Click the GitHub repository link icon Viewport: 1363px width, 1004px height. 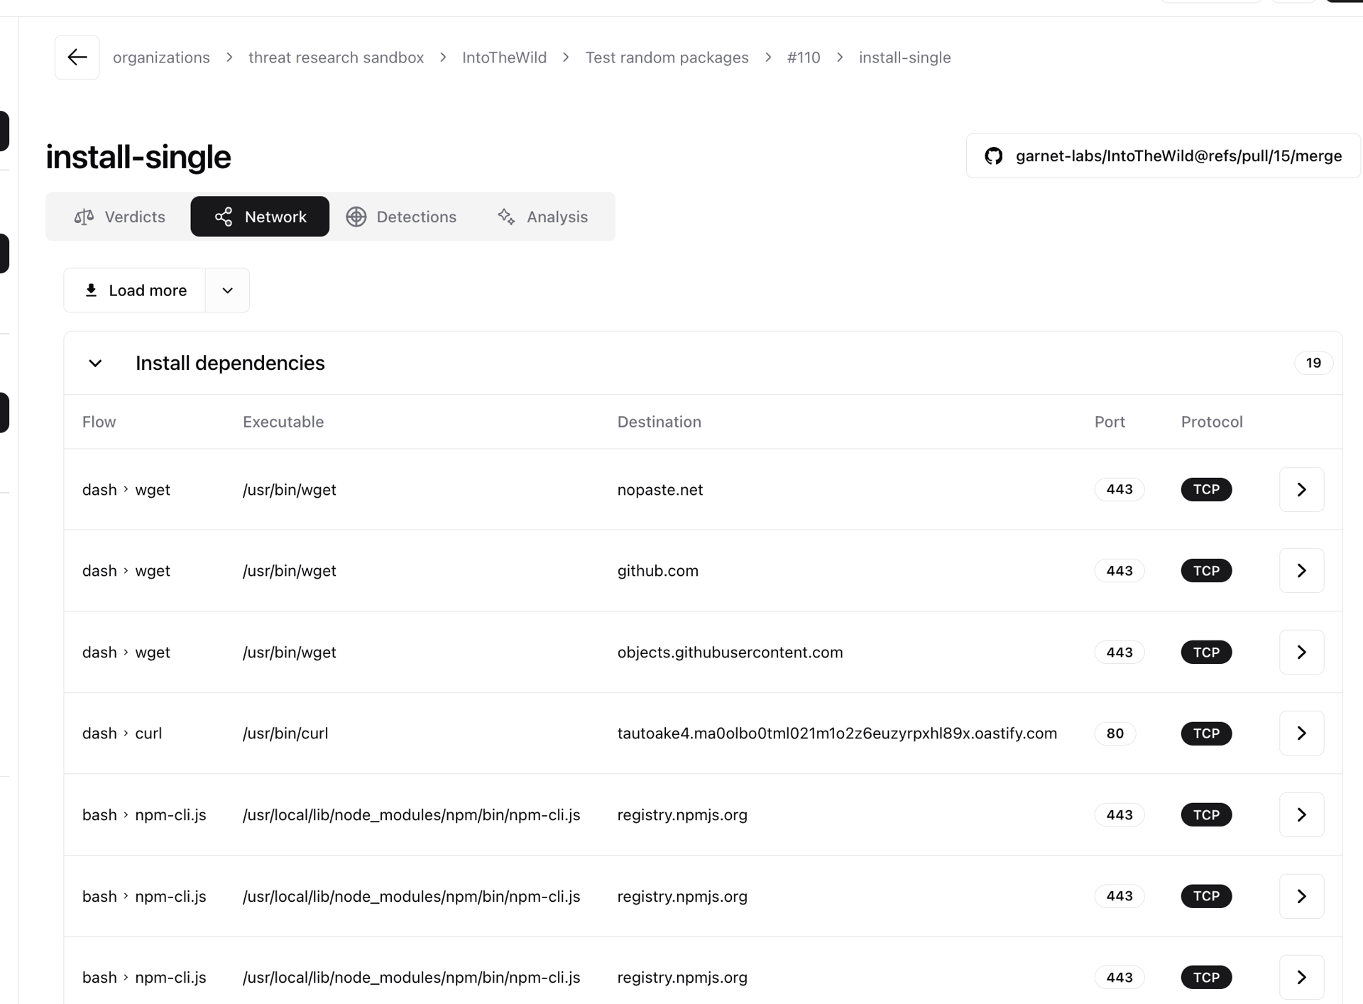tap(994, 155)
